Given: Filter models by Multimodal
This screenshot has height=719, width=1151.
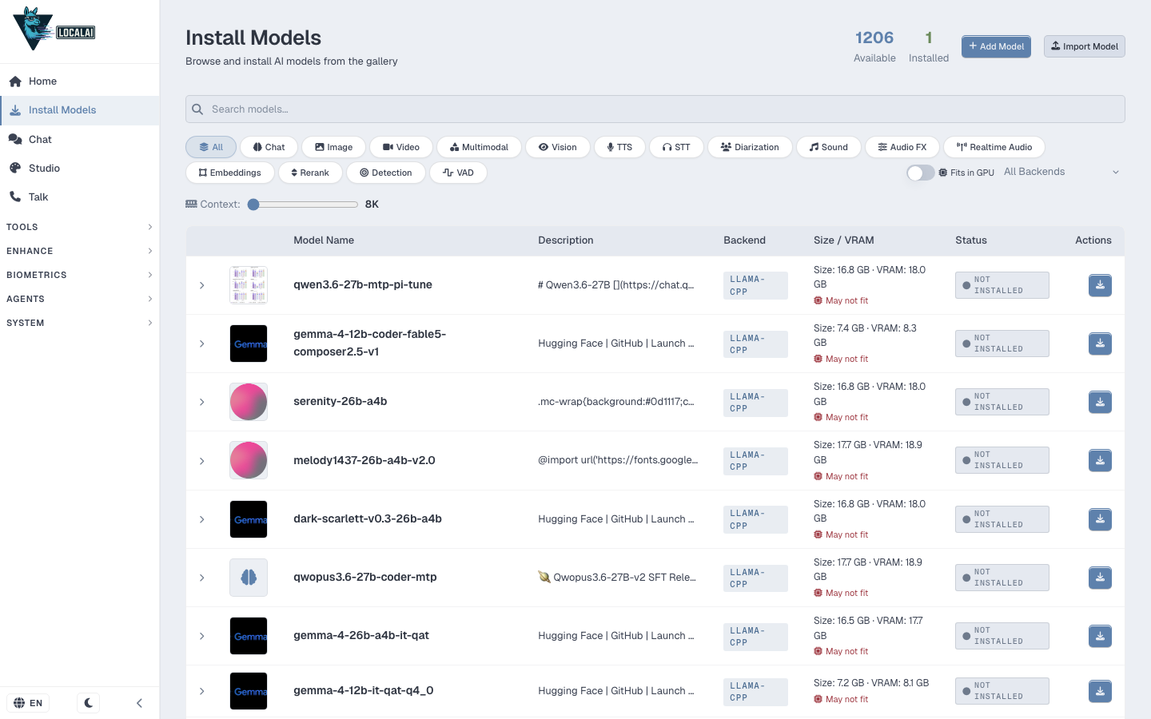Looking at the screenshot, I should click(479, 147).
